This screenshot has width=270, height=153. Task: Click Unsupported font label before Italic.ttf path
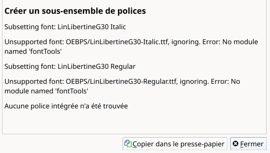[x=34, y=42]
